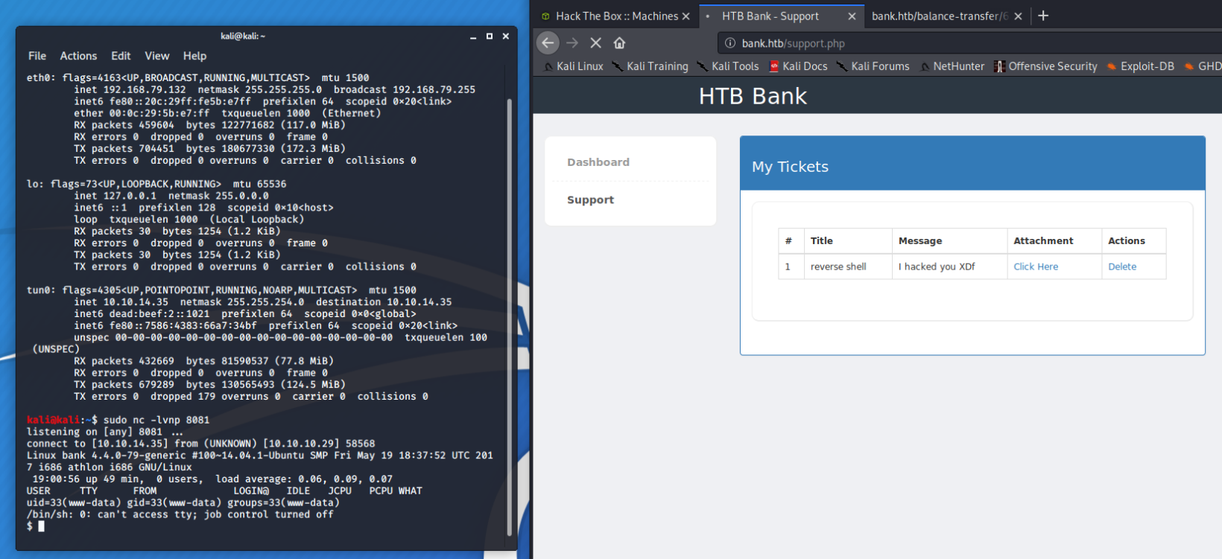
Task: Click the Dashboard sidebar link
Action: [598, 162]
